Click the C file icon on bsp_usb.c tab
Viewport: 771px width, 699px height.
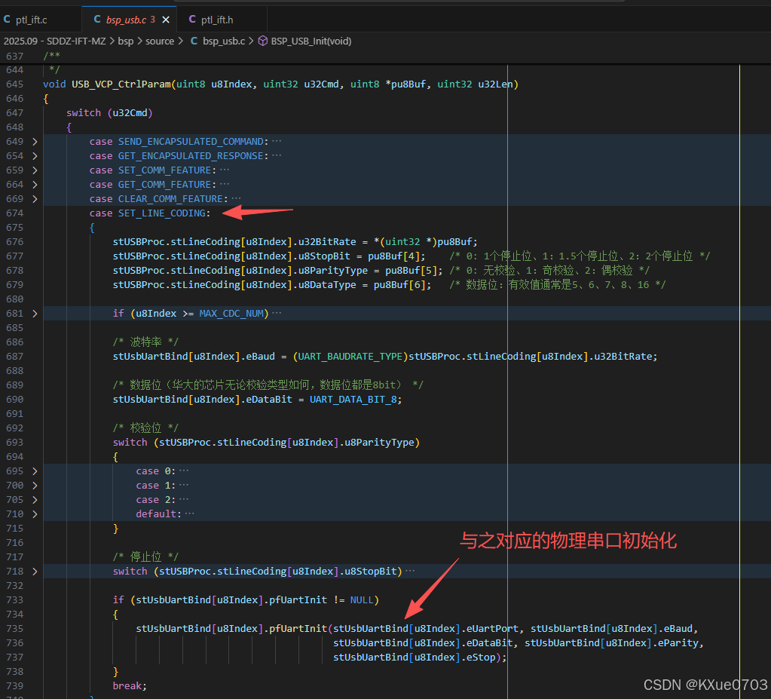tap(97, 19)
